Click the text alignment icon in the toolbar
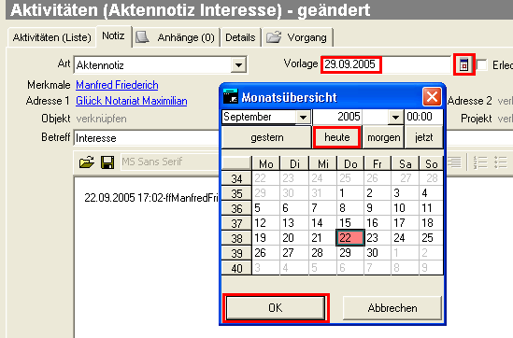The image size is (513, 338). (454, 162)
